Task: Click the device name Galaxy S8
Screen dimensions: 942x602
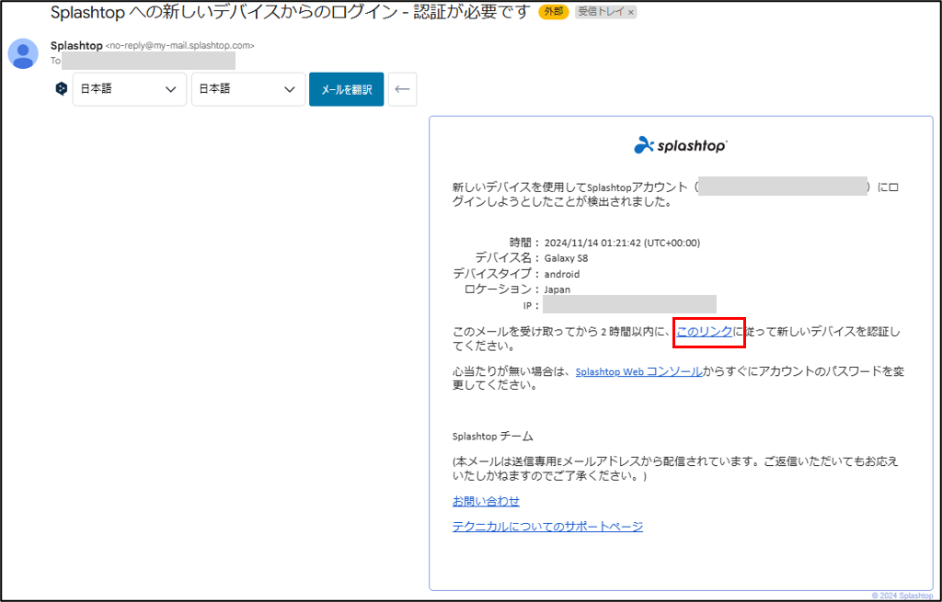Action: click(566, 258)
